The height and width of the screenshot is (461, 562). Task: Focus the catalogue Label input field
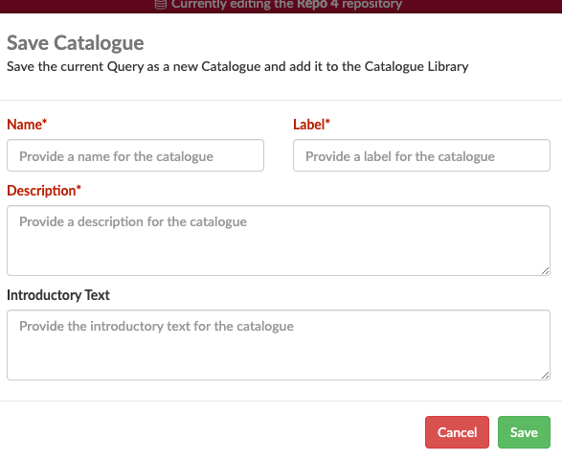(421, 155)
